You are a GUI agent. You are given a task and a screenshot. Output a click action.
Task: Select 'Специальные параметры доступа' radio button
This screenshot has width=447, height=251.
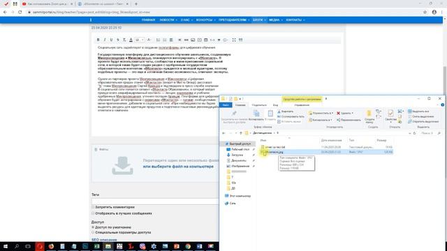click(93, 232)
